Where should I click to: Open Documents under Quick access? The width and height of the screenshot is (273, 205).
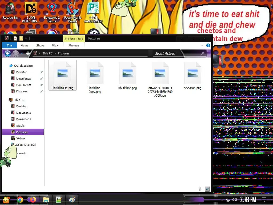tap(23, 85)
